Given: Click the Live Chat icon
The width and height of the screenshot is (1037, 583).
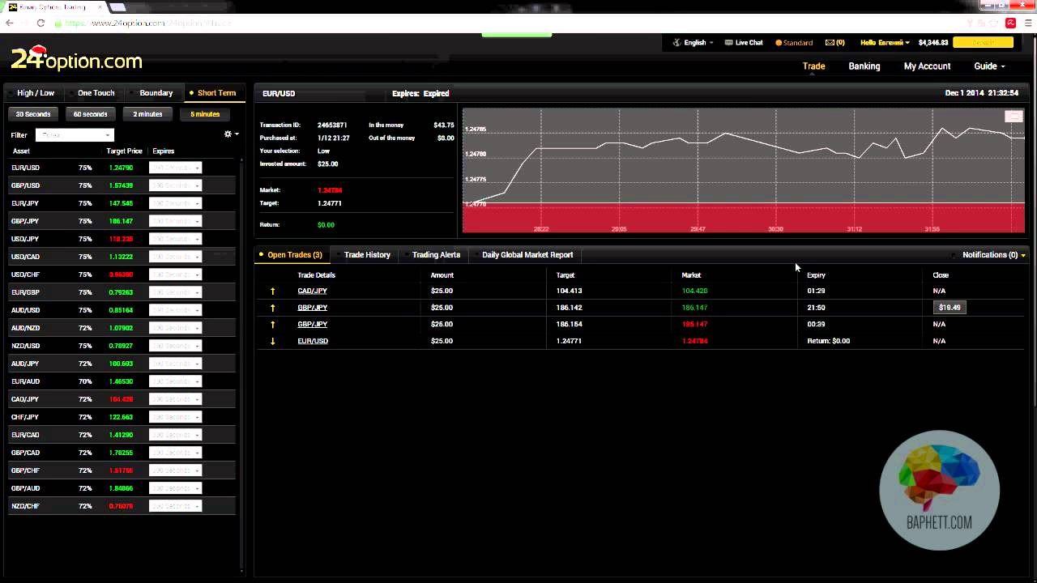Looking at the screenshot, I should coord(728,42).
